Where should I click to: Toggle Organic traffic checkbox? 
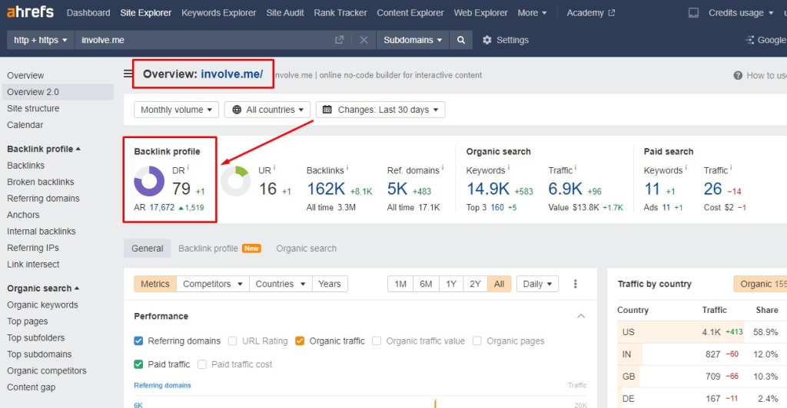(x=300, y=341)
